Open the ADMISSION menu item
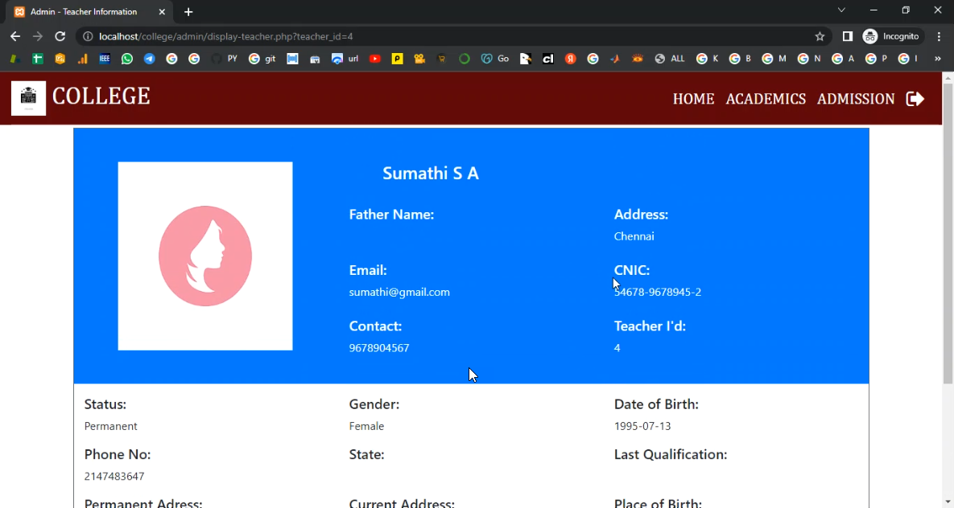This screenshot has height=508, width=954. point(855,99)
